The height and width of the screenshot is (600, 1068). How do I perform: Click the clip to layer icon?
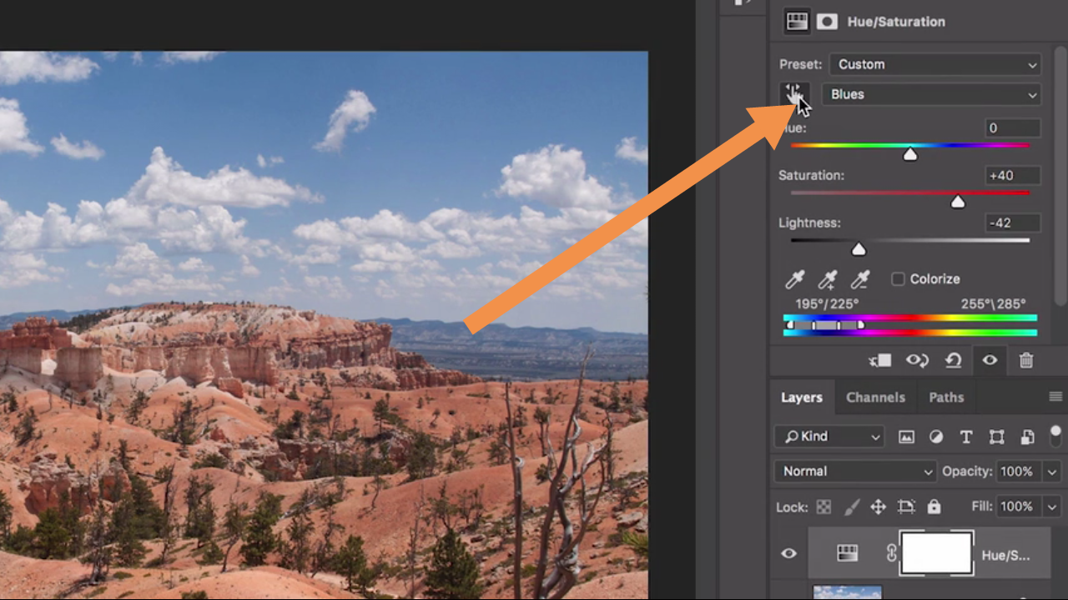pyautogui.click(x=879, y=360)
